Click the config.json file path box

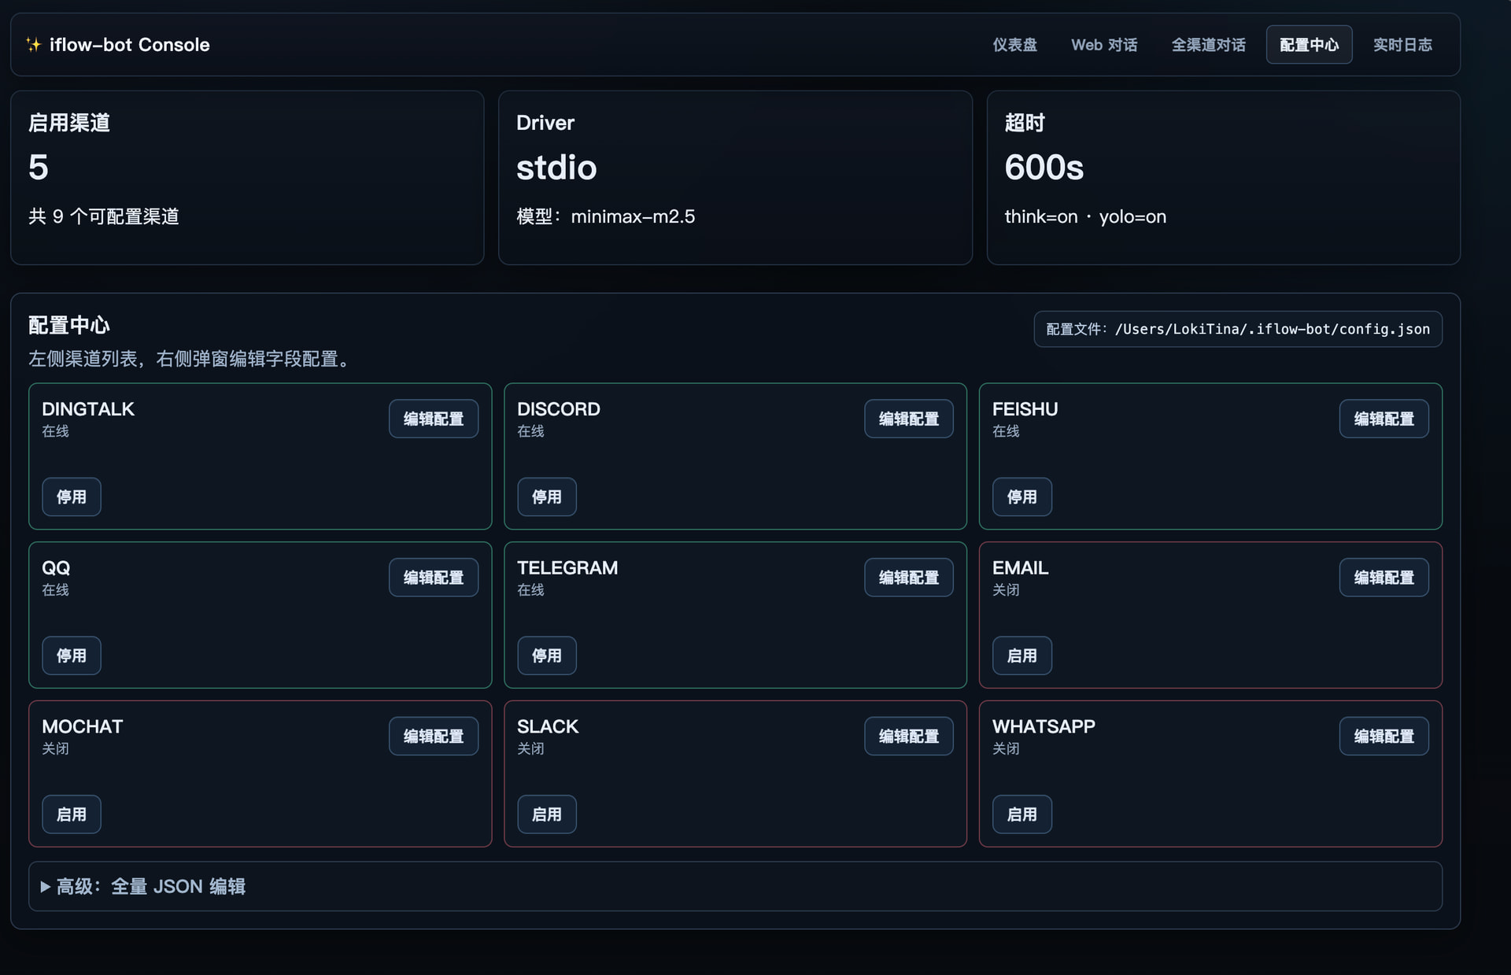1237,329
